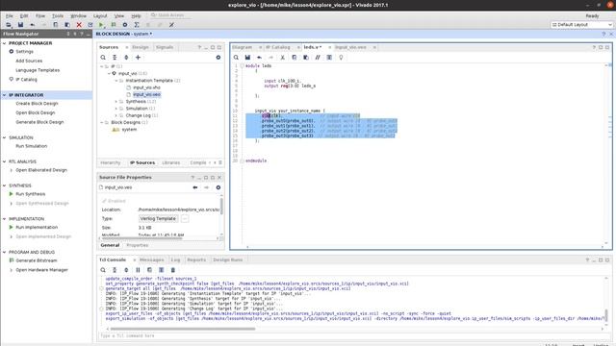
Task: Cut selected text with the editor scissors icon
Action: (x=282, y=58)
